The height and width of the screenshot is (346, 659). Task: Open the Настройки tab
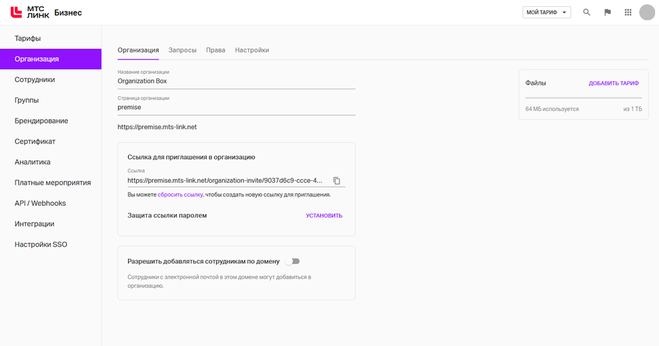(252, 50)
